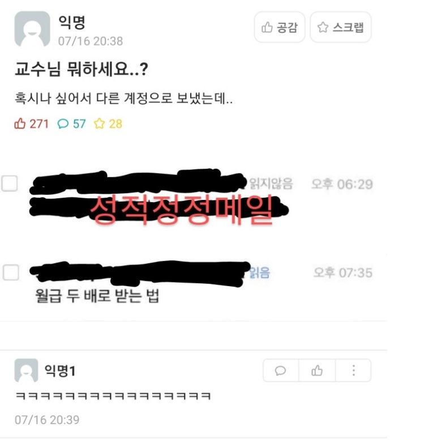424x444 pixels.
Task: Check the box beside the 오후 07:35 mail
Action: tap(11, 273)
